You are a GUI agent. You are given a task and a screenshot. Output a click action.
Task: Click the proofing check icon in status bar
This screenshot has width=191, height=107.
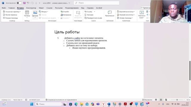pyautogui.click(x=26, y=100)
